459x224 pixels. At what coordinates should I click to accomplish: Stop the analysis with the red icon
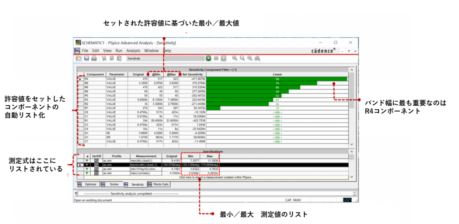point(224,58)
